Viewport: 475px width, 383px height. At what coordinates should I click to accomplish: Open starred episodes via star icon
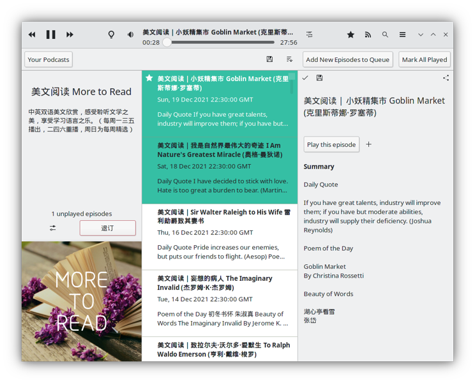(x=351, y=34)
